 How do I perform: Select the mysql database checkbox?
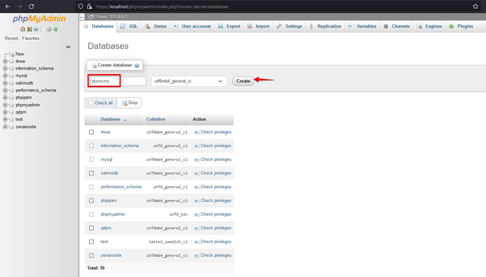tap(91, 159)
